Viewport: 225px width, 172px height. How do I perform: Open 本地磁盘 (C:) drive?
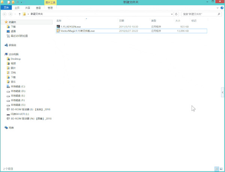[x=18, y=87]
